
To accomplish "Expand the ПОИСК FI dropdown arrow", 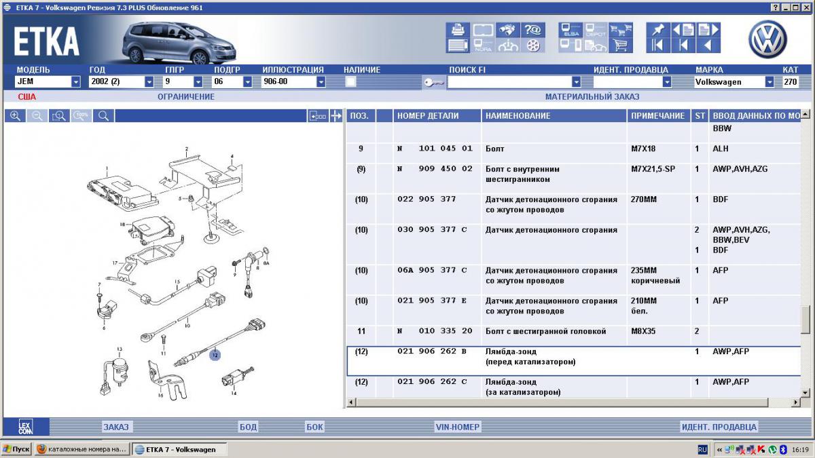I will 576,82.
